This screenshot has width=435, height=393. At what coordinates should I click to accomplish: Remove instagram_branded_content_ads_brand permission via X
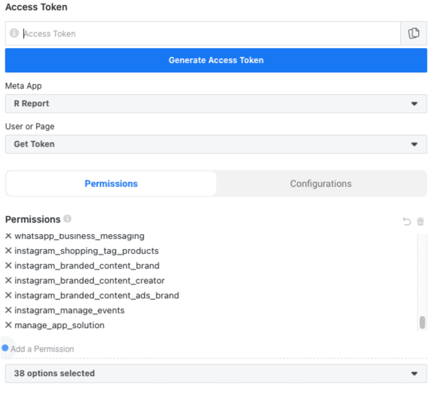pyautogui.click(x=9, y=296)
